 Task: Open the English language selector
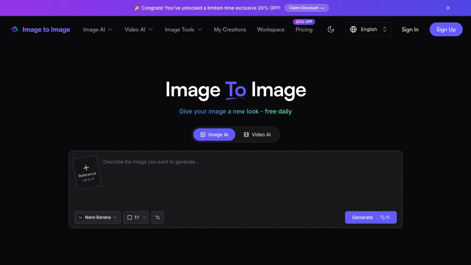tap(368, 29)
